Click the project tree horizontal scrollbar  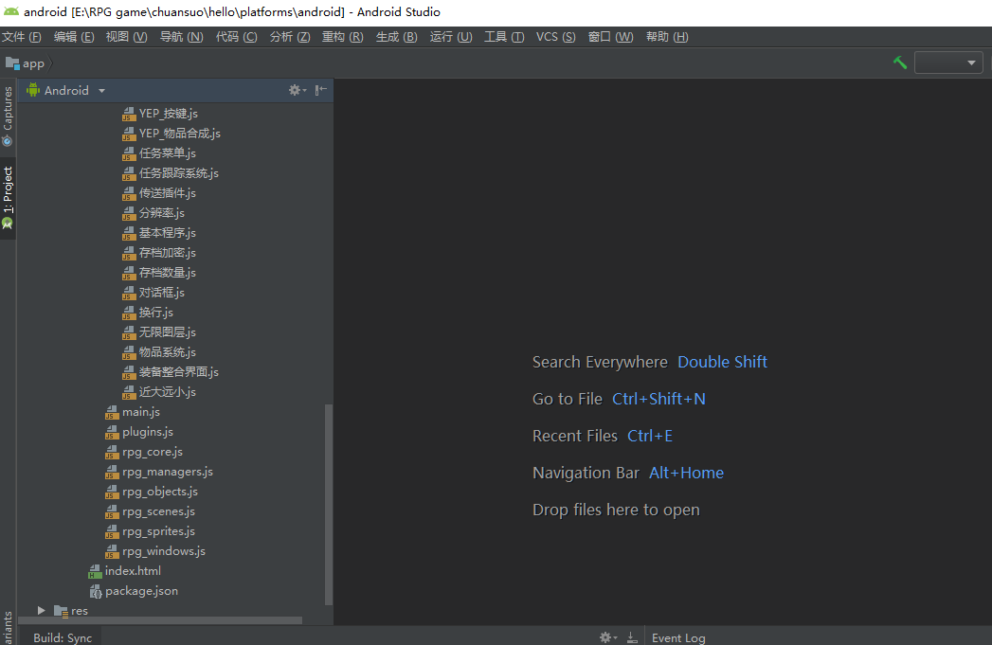coord(160,620)
